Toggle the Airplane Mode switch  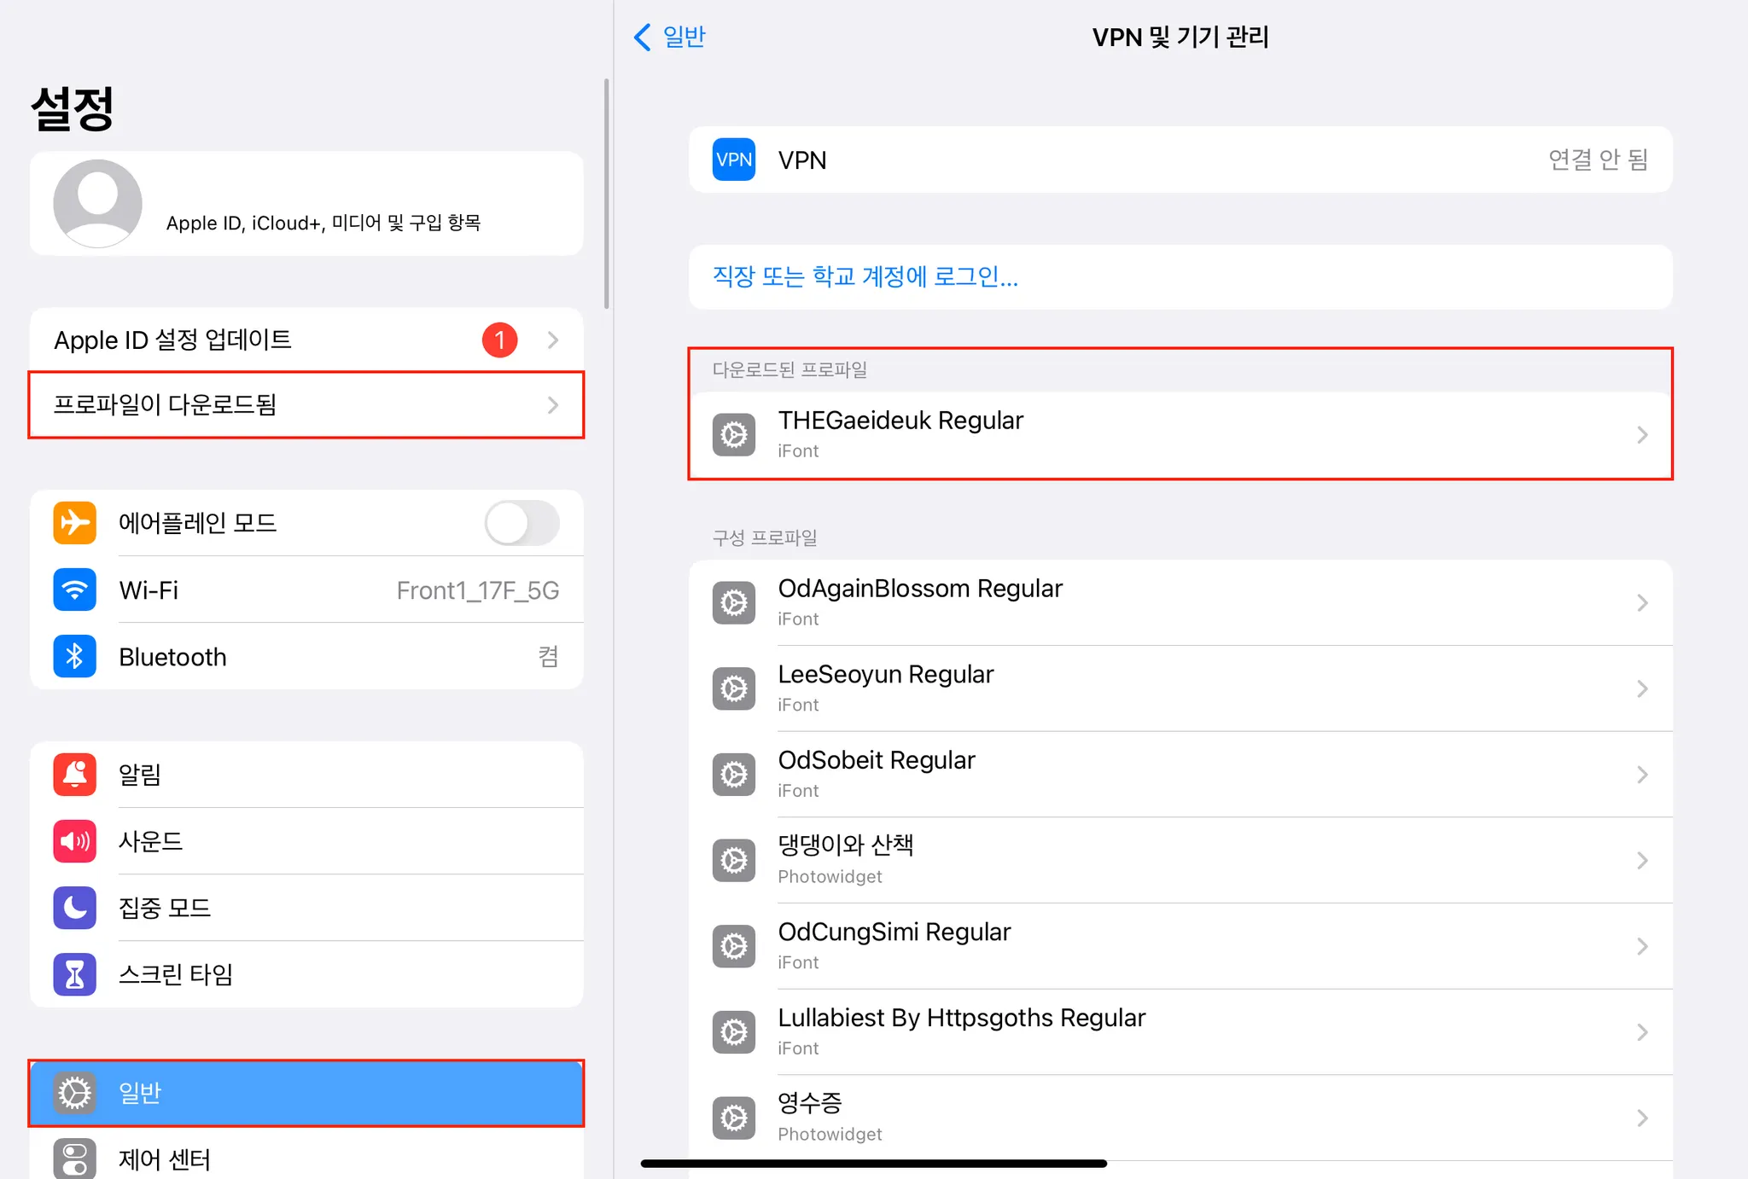pos(521,523)
